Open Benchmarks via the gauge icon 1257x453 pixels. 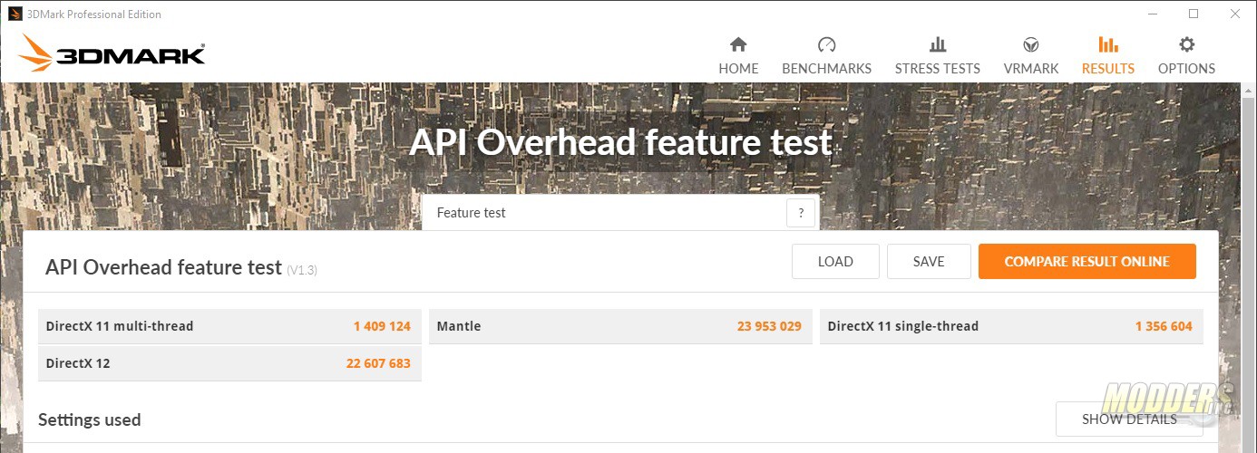[x=826, y=44]
